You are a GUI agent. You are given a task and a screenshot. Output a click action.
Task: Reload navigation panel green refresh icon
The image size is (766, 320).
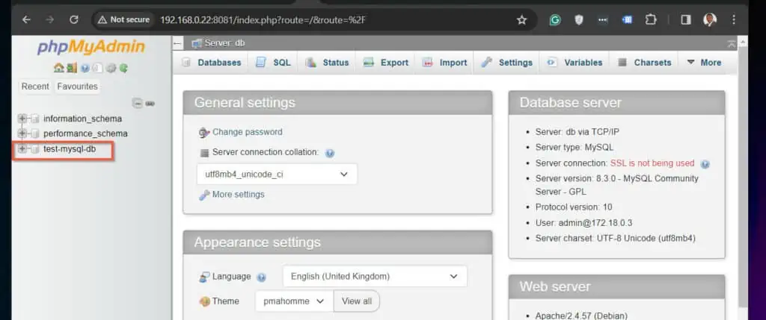123,68
